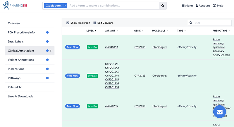Open Clopidogrel molecule in rs4986893 row
The height and width of the screenshot is (127, 234).
(159, 47)
